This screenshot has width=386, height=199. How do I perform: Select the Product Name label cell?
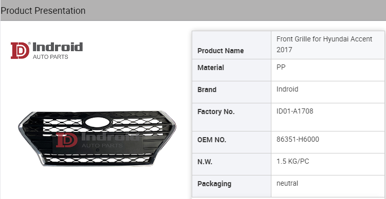[231, 45]
